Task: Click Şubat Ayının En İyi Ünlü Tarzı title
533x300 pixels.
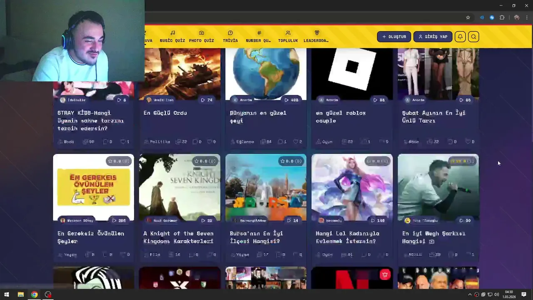Action: [433, 117]
